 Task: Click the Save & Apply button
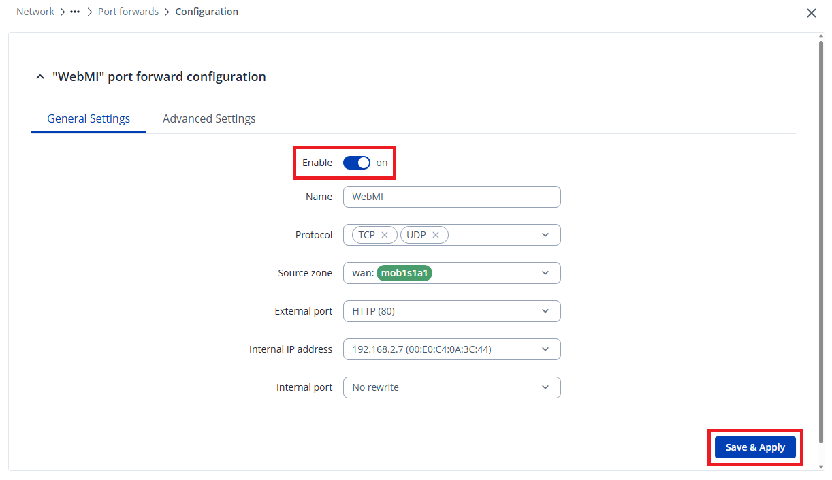(x=755, y=447)
